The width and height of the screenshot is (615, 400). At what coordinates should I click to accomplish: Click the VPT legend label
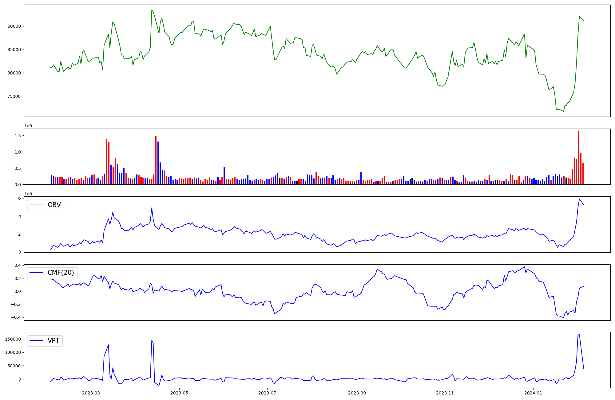click(54, 341)
